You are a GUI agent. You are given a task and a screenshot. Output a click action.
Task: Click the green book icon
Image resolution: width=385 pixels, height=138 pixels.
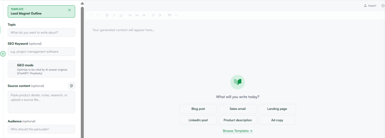tap(238, 82)
